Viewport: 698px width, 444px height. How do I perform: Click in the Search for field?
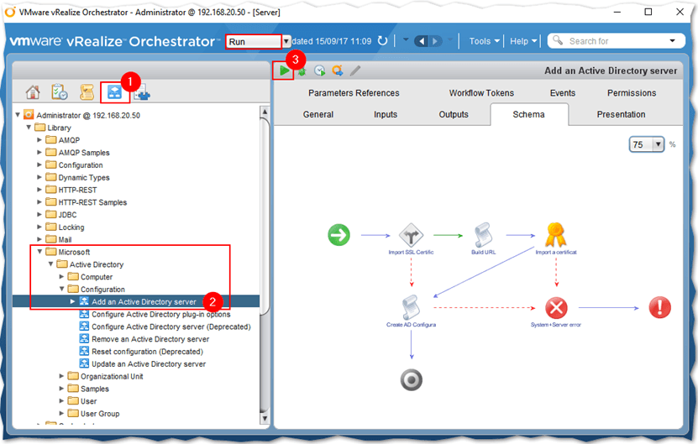coord(616,41)
